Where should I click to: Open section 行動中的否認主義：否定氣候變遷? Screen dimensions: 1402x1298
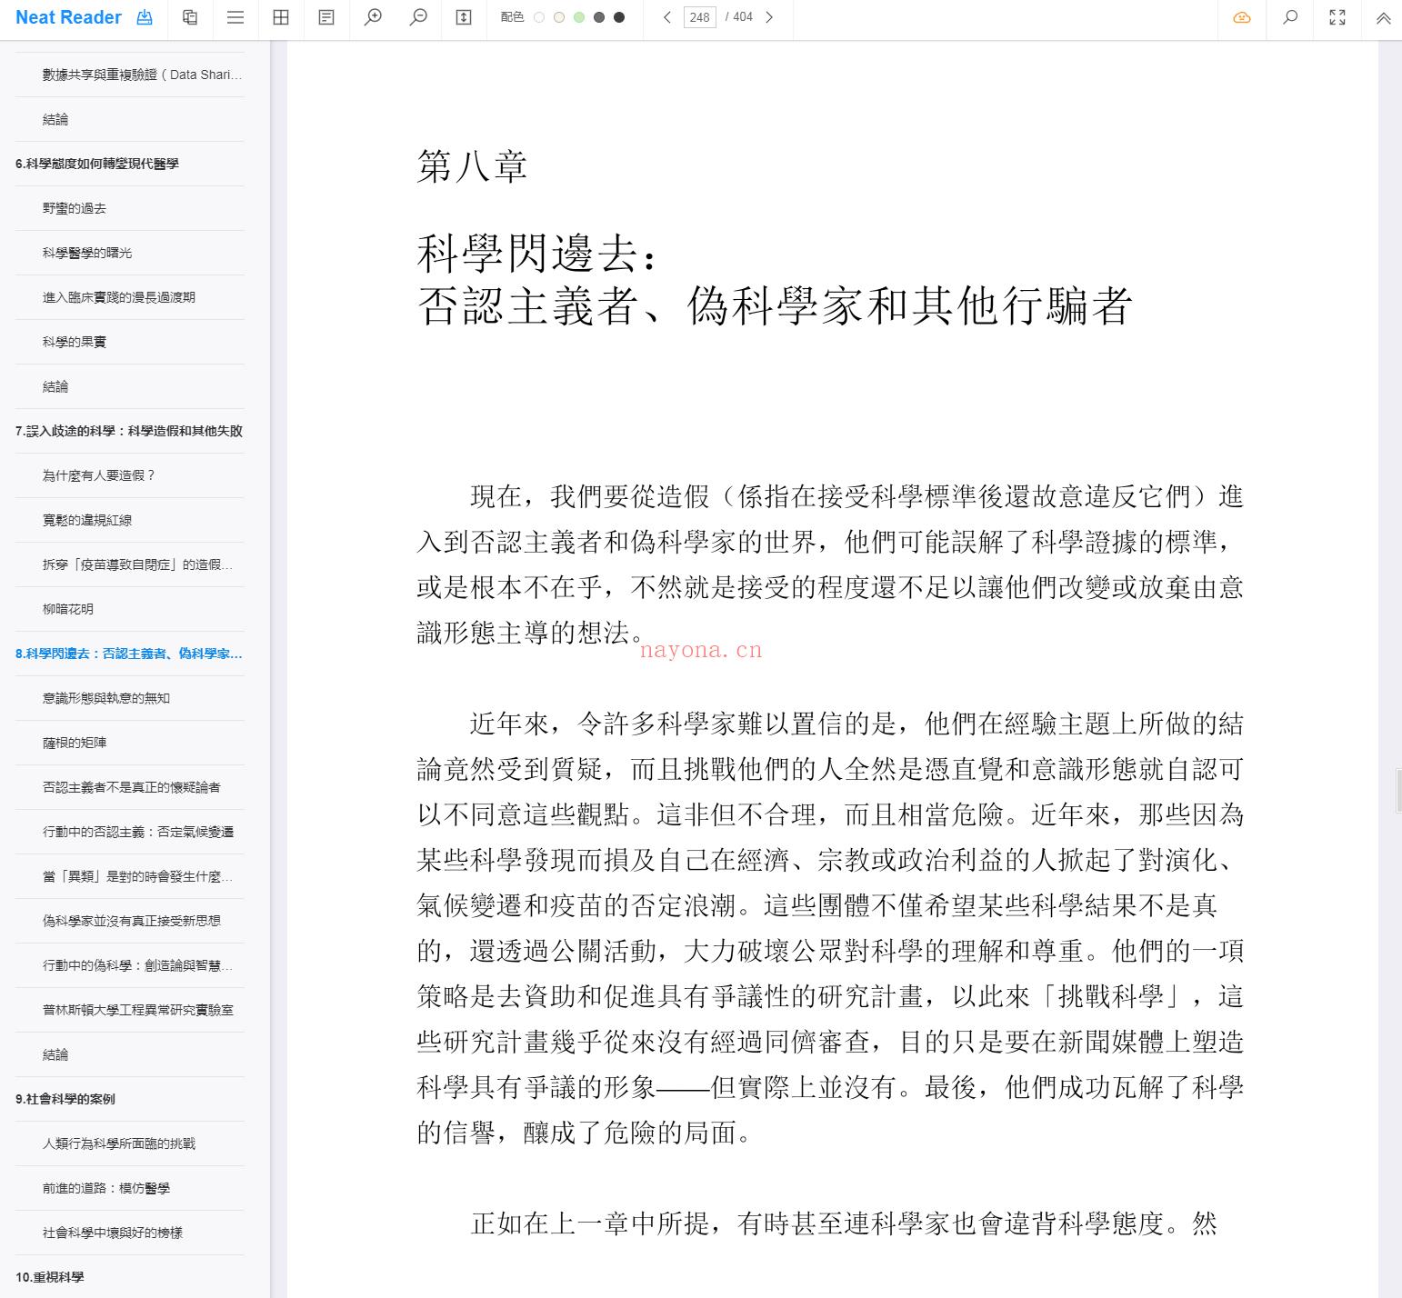138,832
